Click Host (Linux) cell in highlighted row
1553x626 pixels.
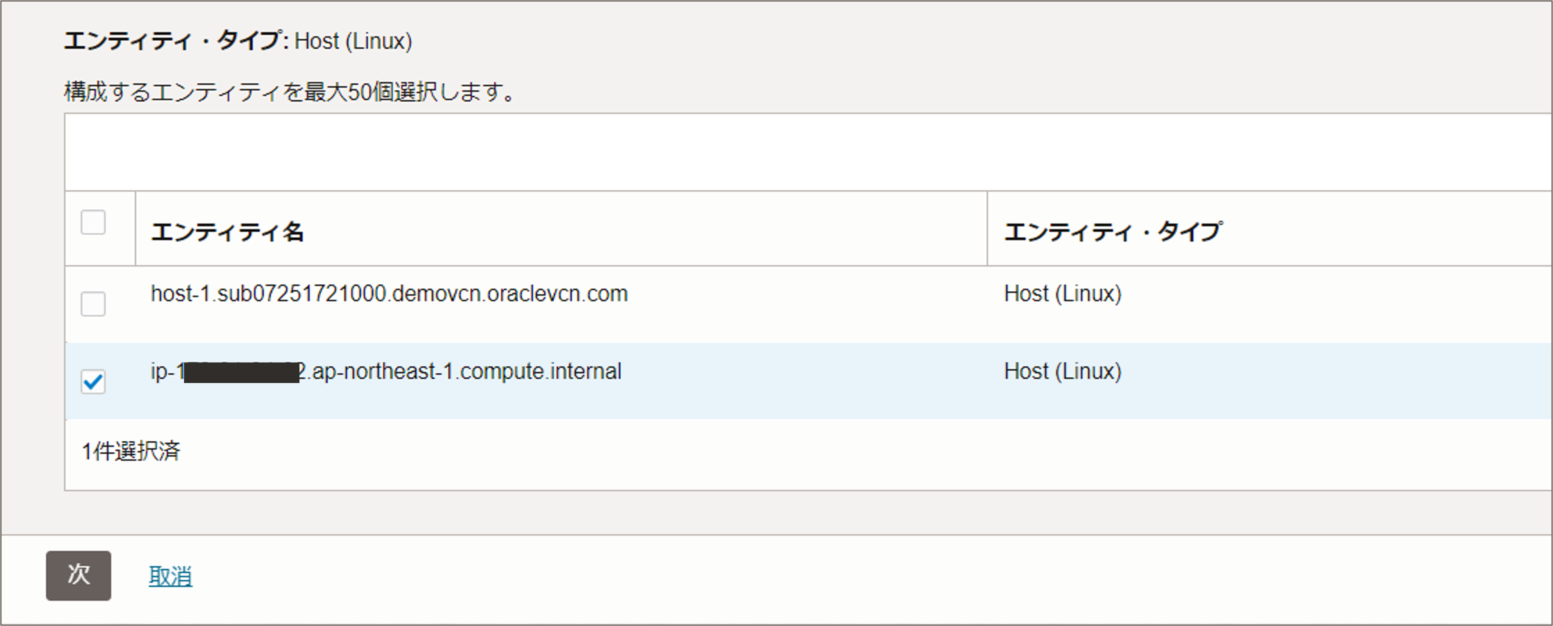point(1062,371)
